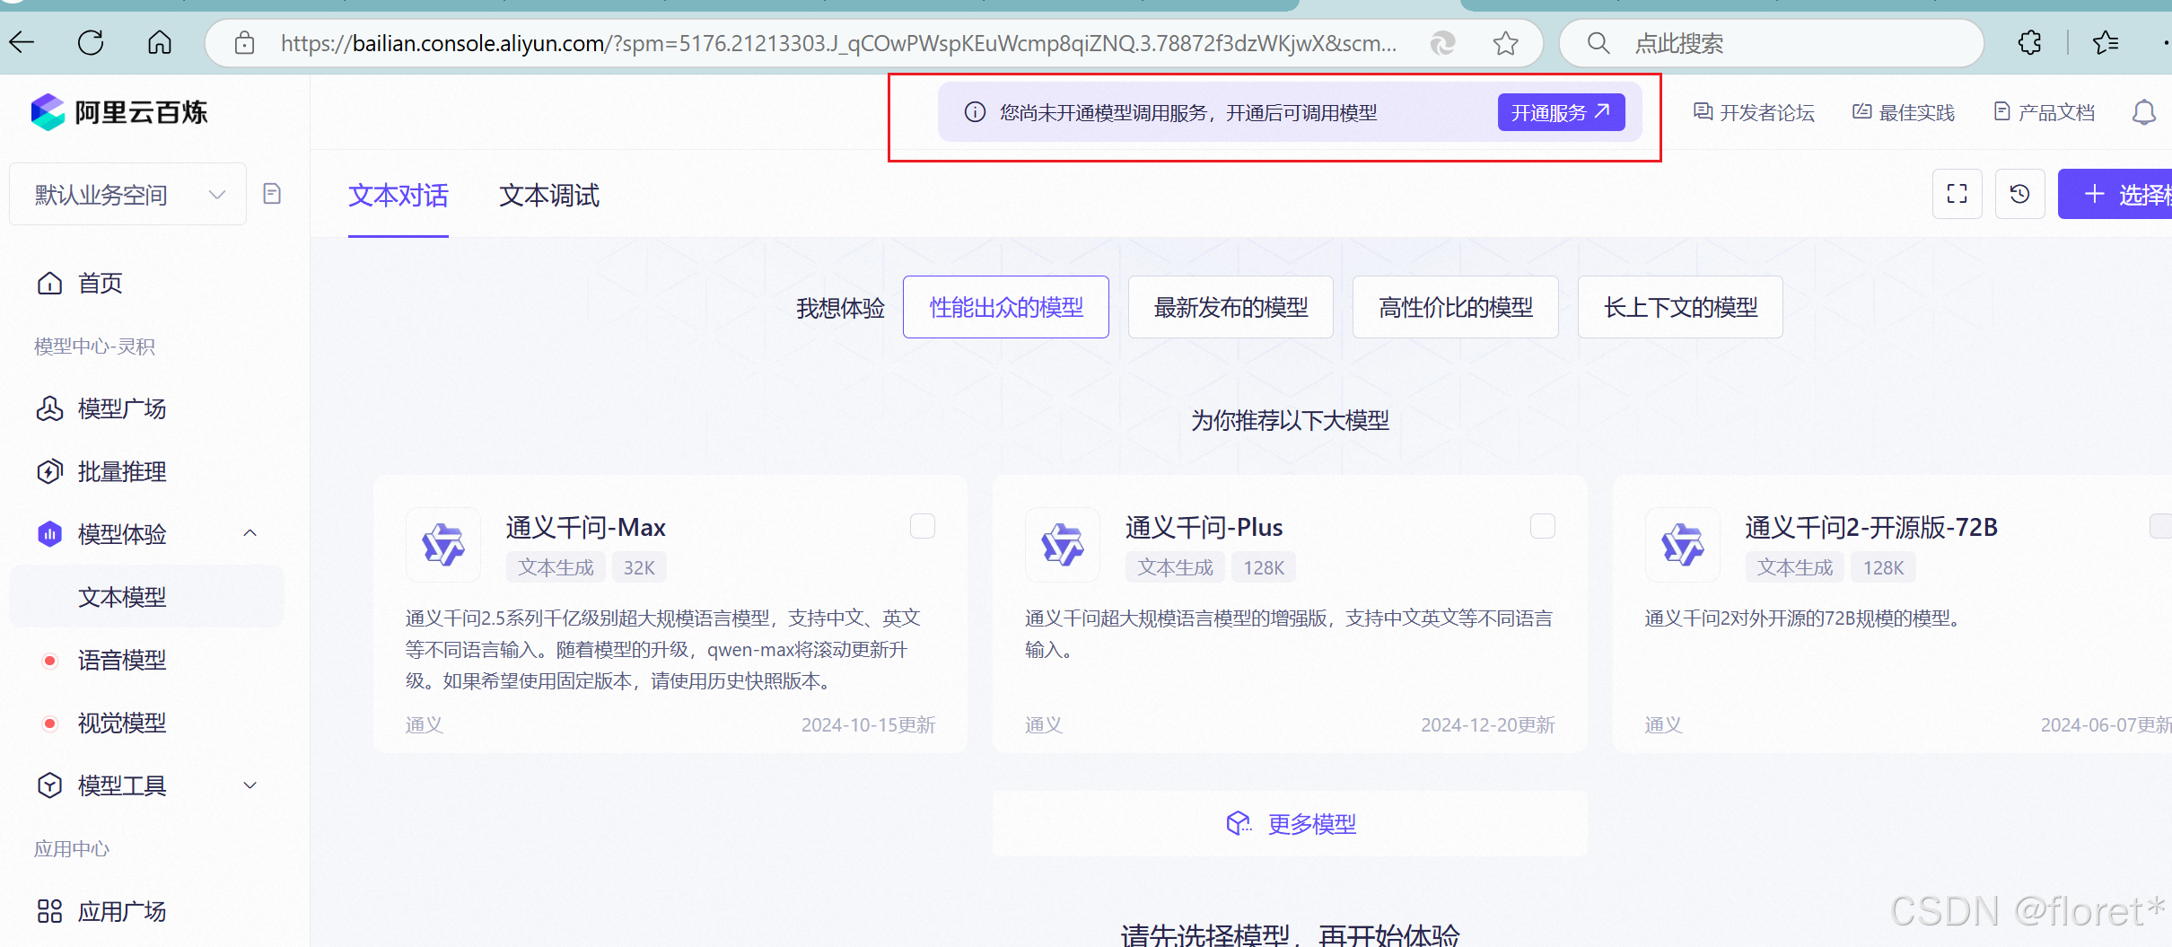Open the browser home page icon
The image size is (2172, 947).
(x=160, y=42)
